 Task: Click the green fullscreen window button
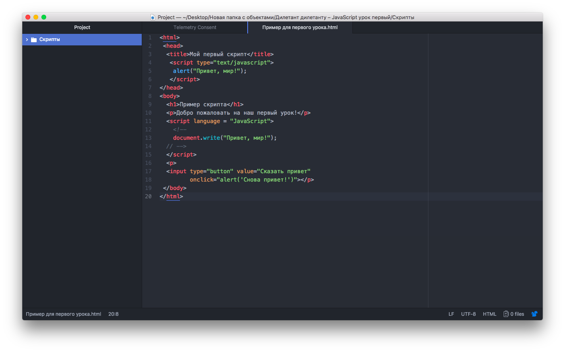tap(44, 17)
